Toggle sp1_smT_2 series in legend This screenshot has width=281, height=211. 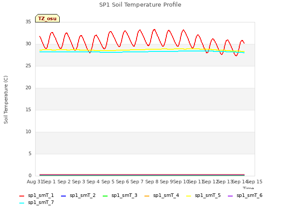tap(78, 195)
